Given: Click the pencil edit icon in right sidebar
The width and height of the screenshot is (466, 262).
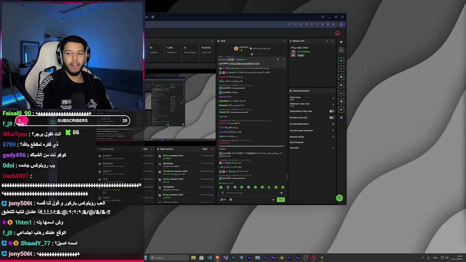Looking at the screenshot, I should pyautogui.click(x=341, y=50).
